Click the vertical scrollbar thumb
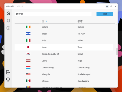 click(x=117, y=51)
